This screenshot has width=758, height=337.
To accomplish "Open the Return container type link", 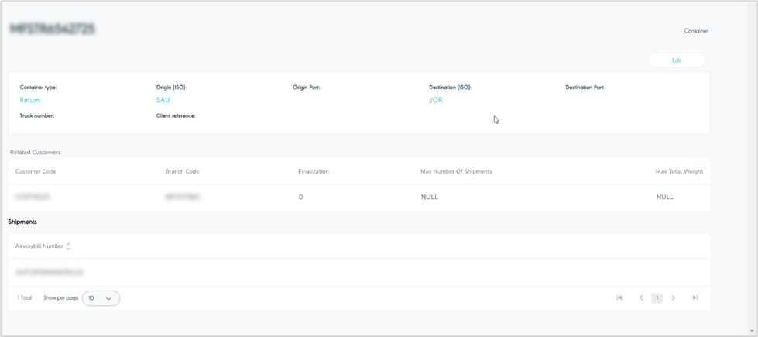I will (30, 100).
